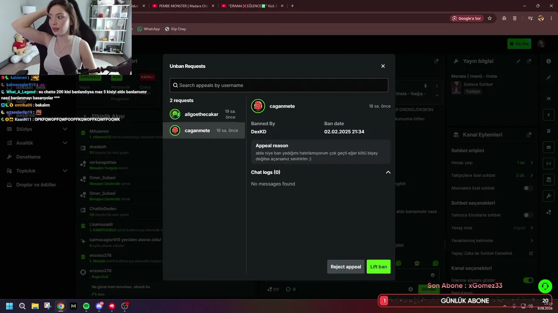Focus the Search appeals by username field

[279, 85]
